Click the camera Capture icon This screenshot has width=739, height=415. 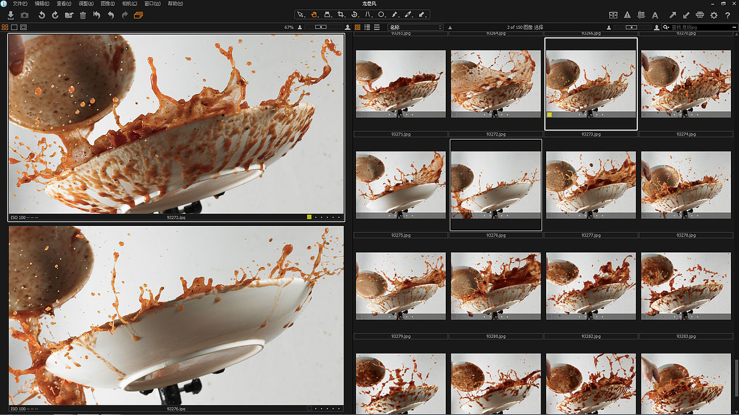(25, 15)
